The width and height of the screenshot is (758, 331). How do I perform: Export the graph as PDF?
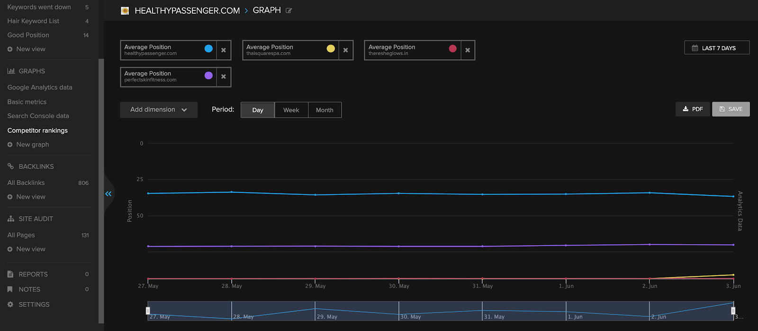693,109
